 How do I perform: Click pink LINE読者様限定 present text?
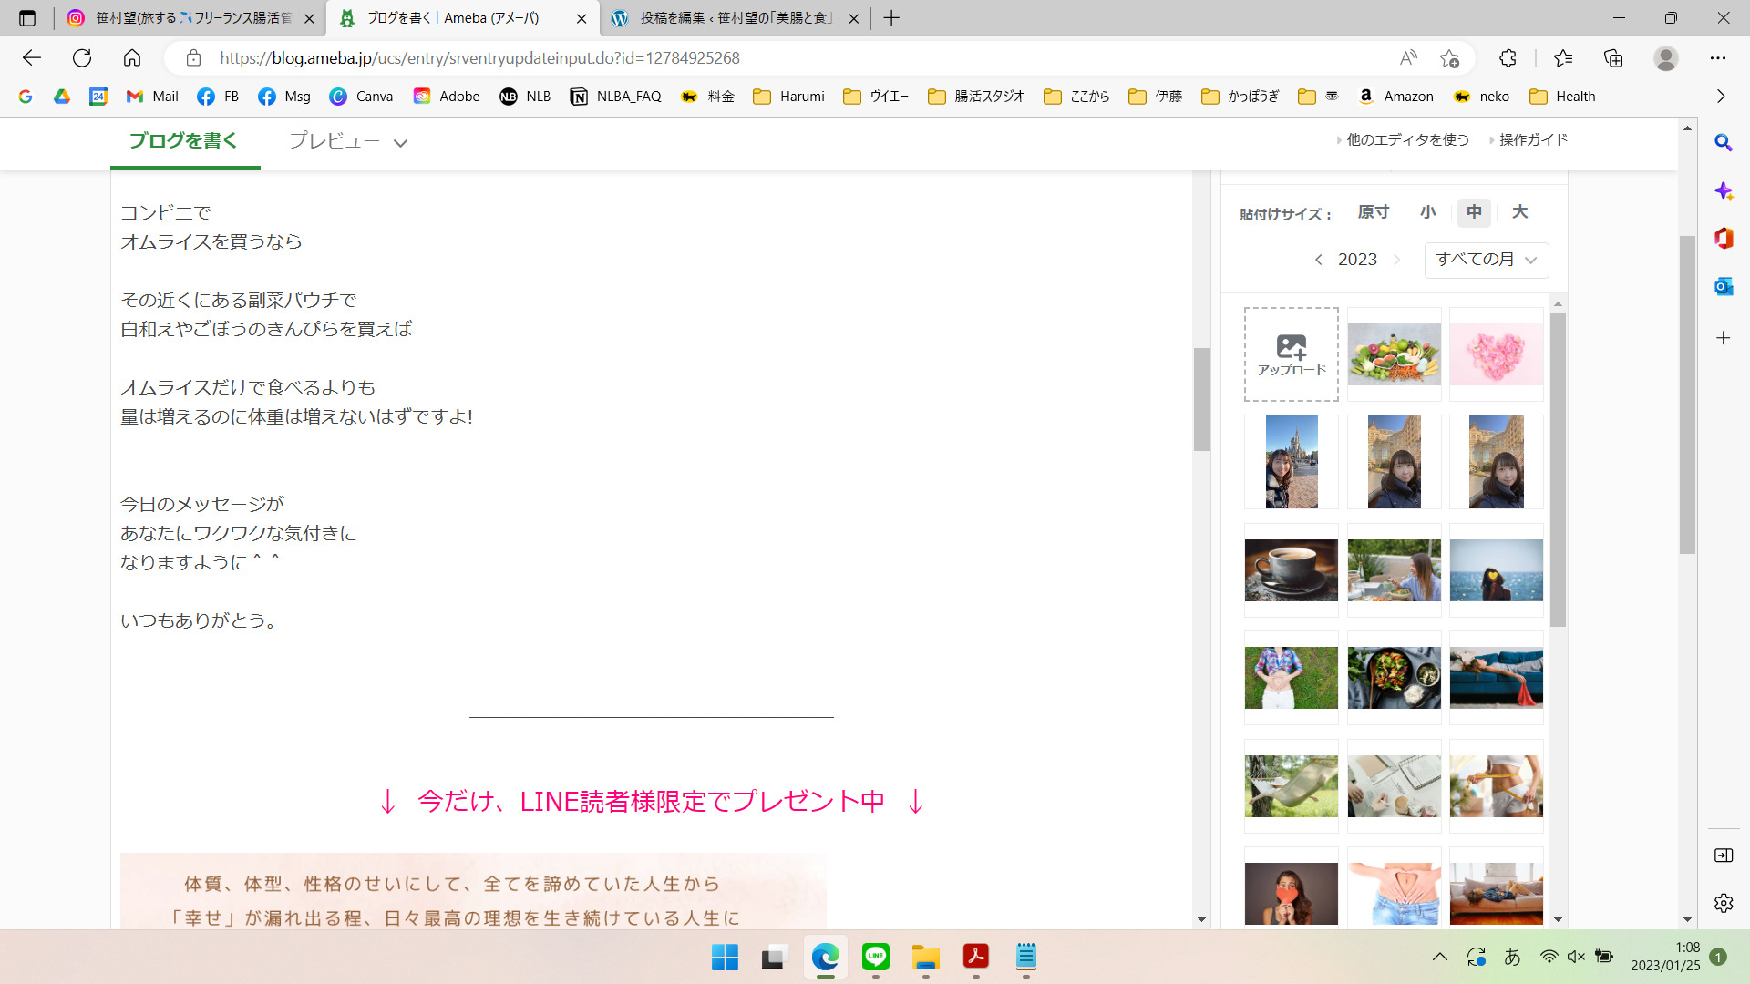pos(651,802)
